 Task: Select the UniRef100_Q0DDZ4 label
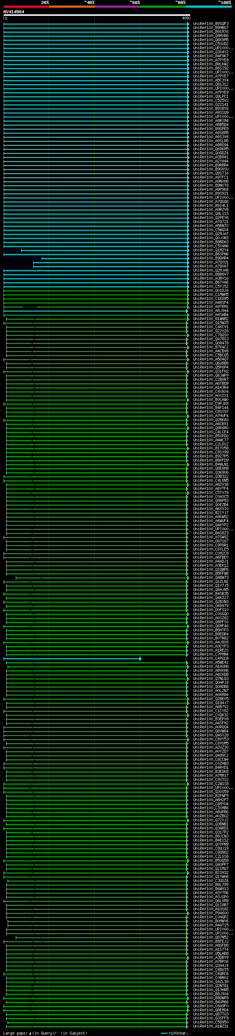[210, 153]
